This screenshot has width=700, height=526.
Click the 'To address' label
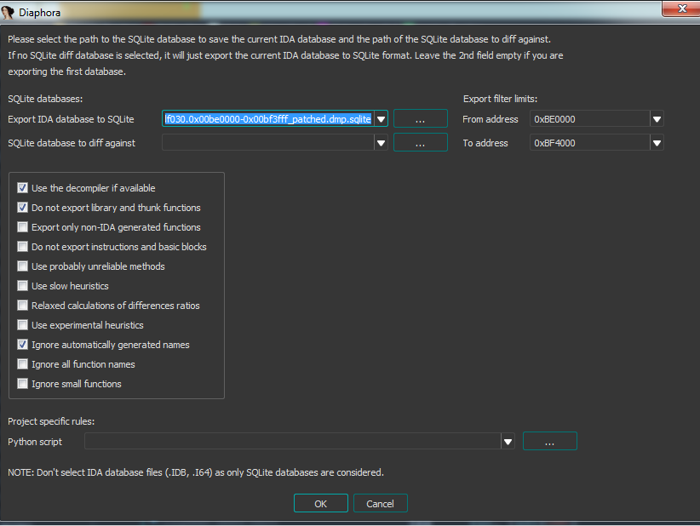point(485,143)
